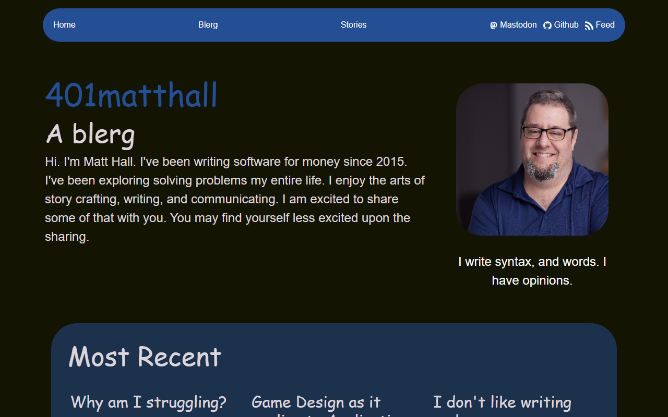The image size is (668, 417).
Task: Click the intro paragraph starting "Hi. I'm Matt Hall"
Action: tap(235, 199)
